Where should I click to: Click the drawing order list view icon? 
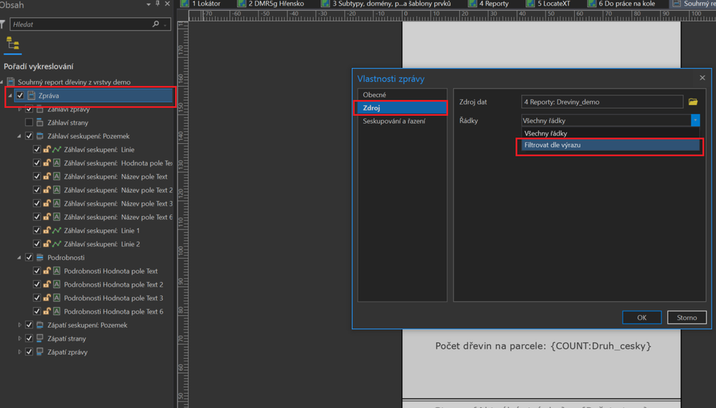12,44
